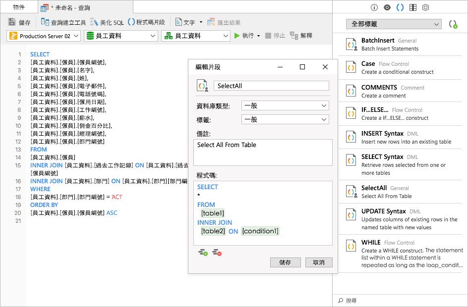Image resolution: width=468 pixels, height=307 pixels.
Task: Select the Case snippet
Action: coord(400,68)
